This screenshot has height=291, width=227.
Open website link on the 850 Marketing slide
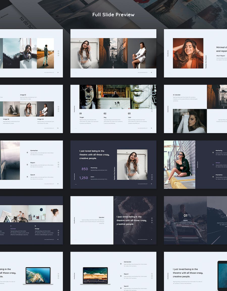(x=143, y=184)
